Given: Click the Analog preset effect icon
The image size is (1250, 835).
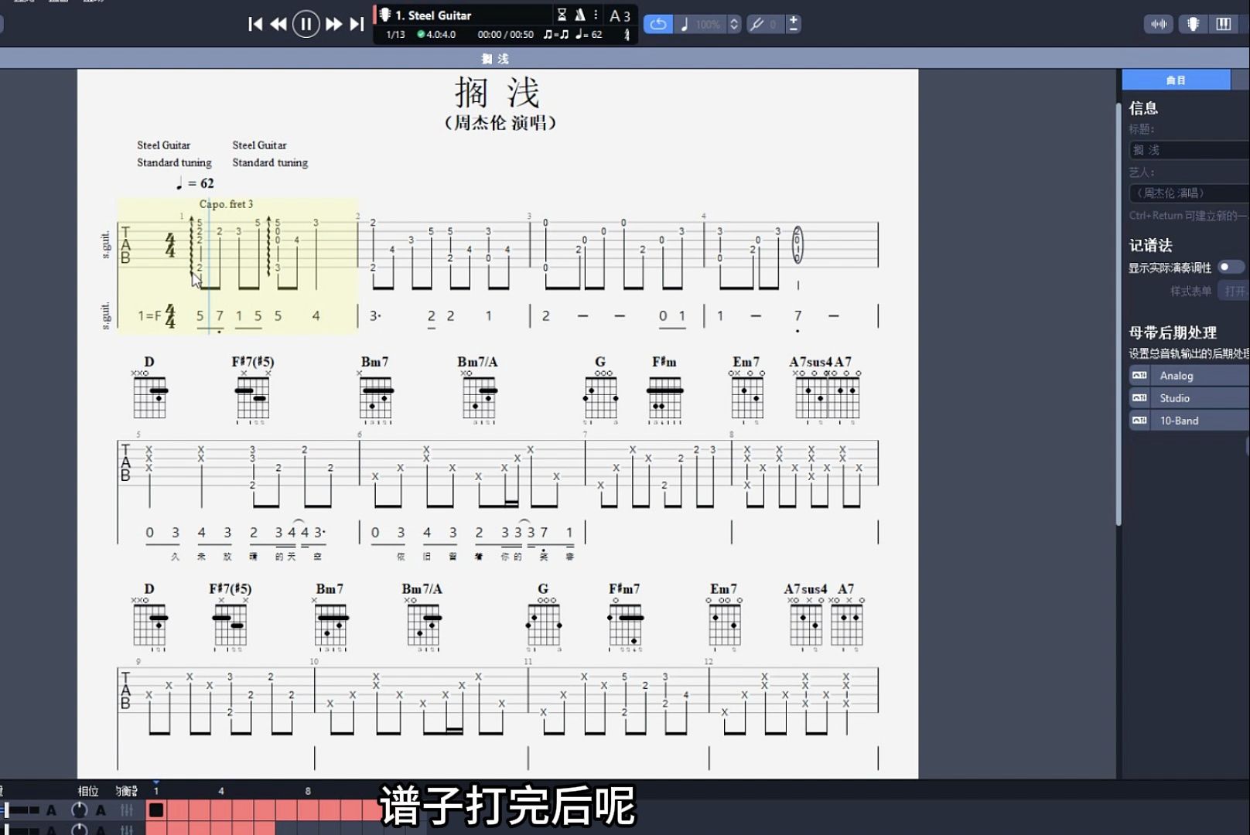Looking at the screenshot, I should point(1139,375).
